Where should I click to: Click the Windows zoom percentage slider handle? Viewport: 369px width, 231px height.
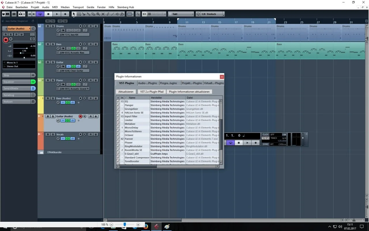125,224
